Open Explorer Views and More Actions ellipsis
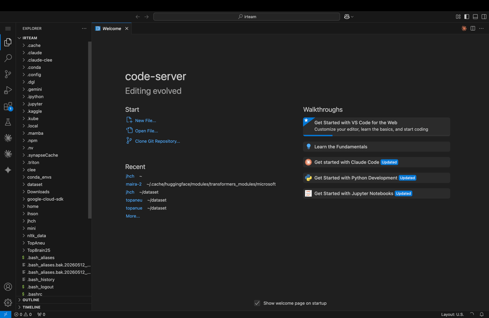Viewport: 489px width, 318px height. [84, 28]
